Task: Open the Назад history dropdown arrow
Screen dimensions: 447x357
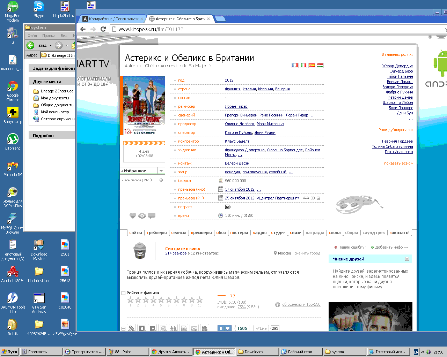Action: click(51, 45)
